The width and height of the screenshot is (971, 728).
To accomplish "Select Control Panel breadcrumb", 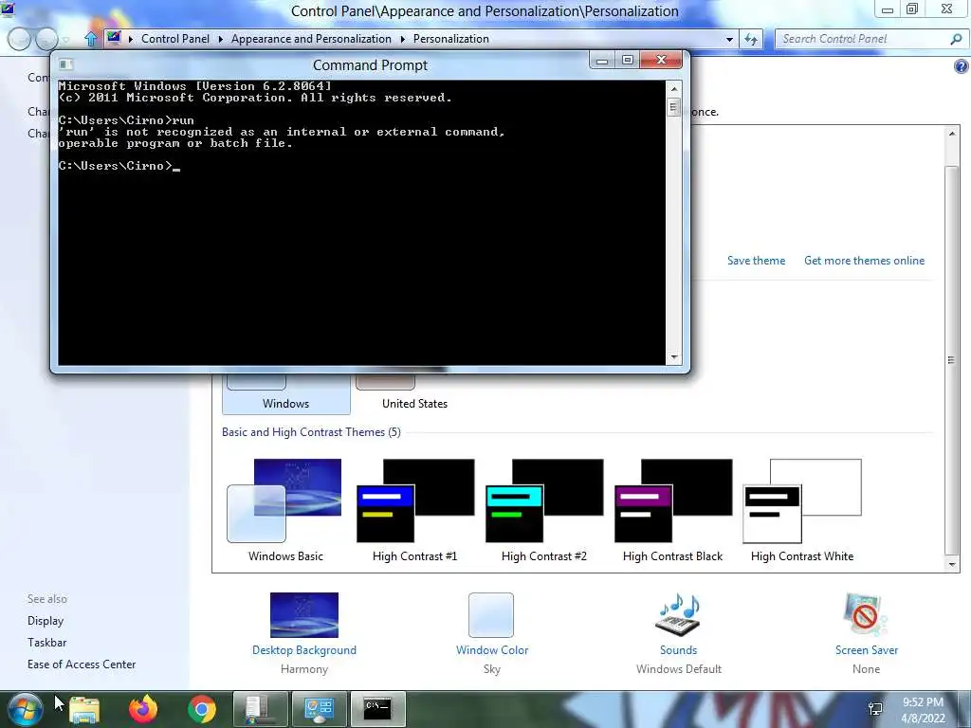I will pyautogui.click(x=175, y=38).
